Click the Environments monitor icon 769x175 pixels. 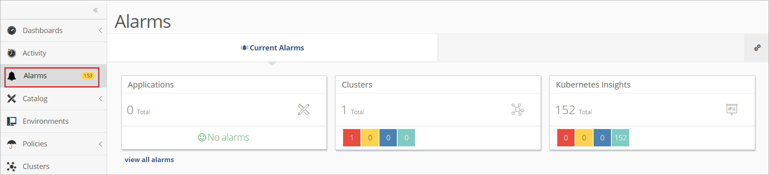click(x=12, y=121)
